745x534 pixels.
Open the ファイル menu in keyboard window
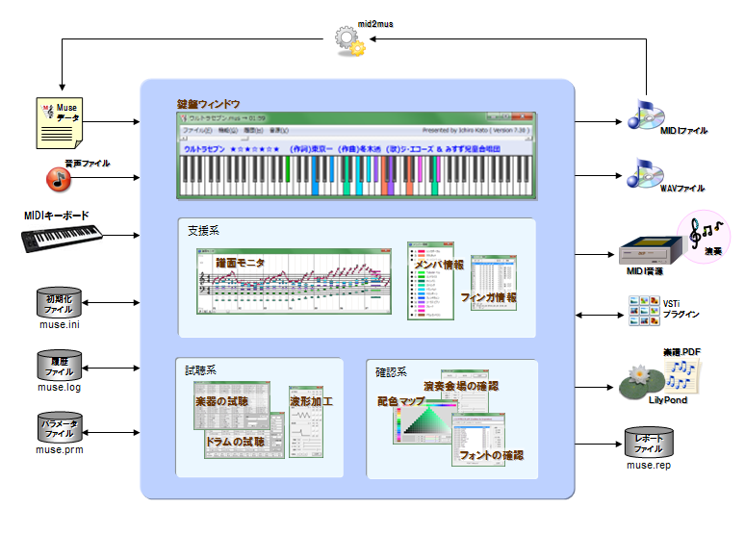[x=195, y=129]
